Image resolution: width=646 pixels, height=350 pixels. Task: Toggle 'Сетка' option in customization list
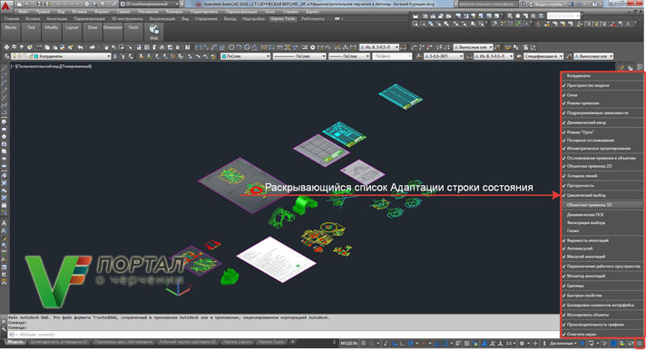click(602, 95)
